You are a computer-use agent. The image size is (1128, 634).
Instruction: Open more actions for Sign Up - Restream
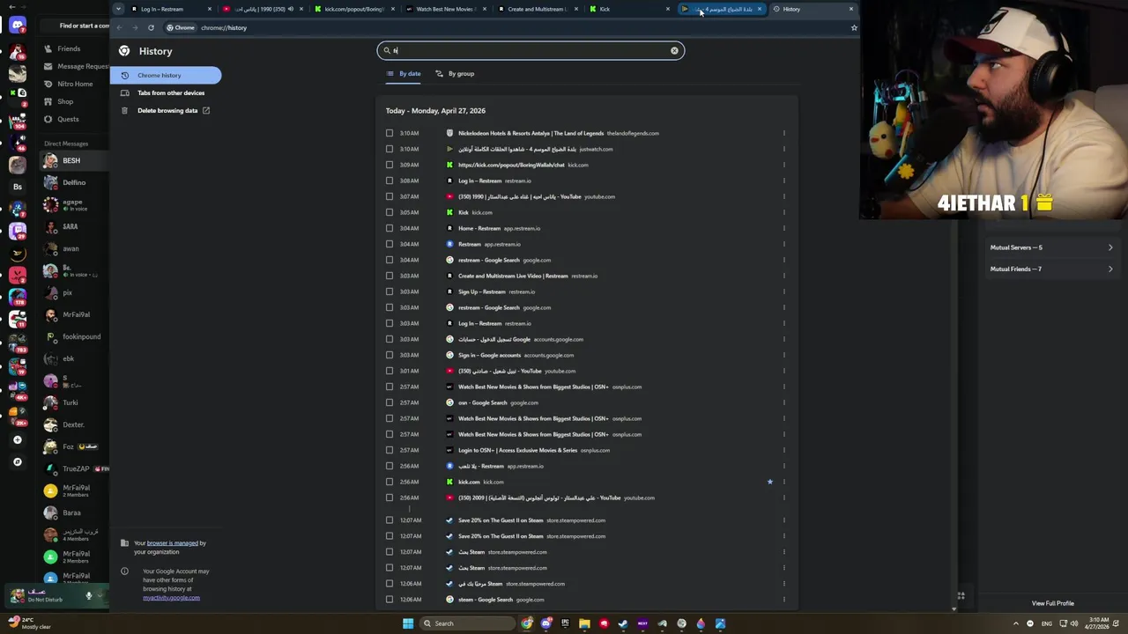[783, 291]
